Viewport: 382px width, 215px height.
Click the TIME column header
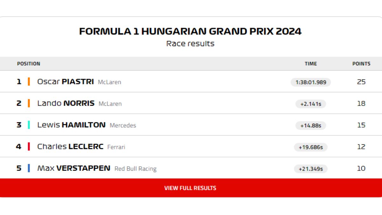pos(311,64)
